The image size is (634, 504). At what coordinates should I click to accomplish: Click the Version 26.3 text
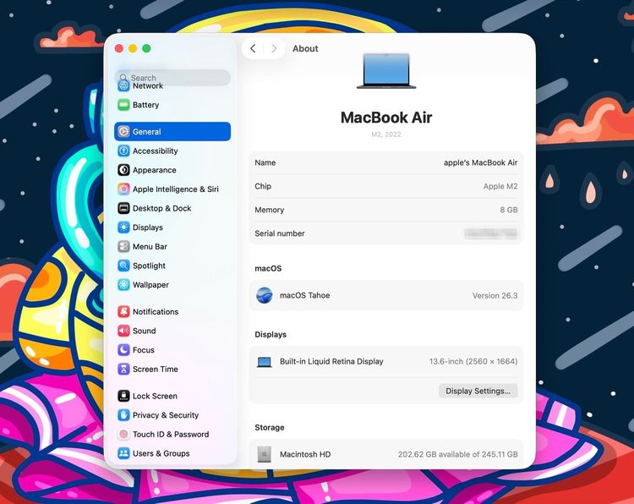(x=495, y=296)
